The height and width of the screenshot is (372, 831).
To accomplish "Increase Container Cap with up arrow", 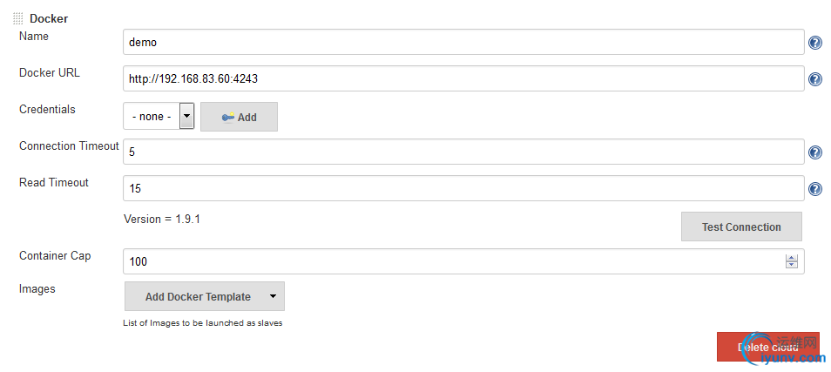I will tap(792, 258).
